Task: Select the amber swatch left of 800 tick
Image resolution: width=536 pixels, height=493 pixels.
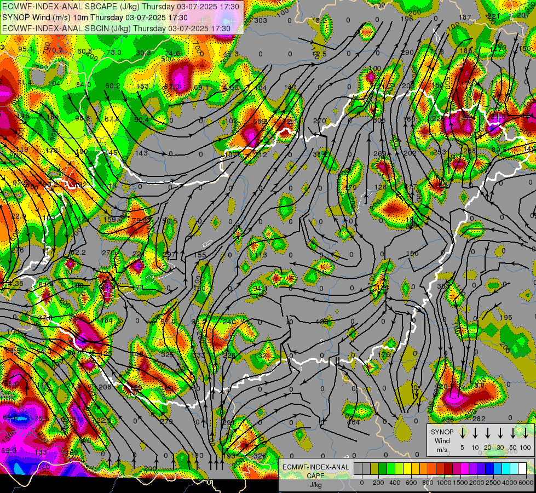Action: pyautogui.click(x=424, y=469)
